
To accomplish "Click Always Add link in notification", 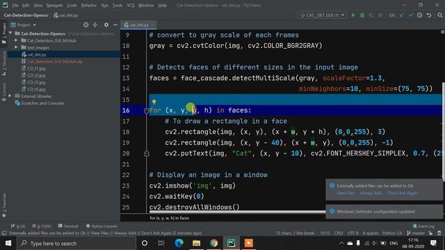I will [371, 193].
